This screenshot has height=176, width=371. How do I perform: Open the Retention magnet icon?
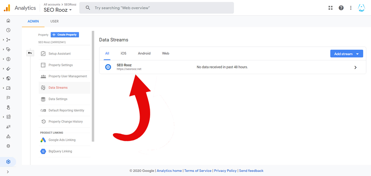8,69
